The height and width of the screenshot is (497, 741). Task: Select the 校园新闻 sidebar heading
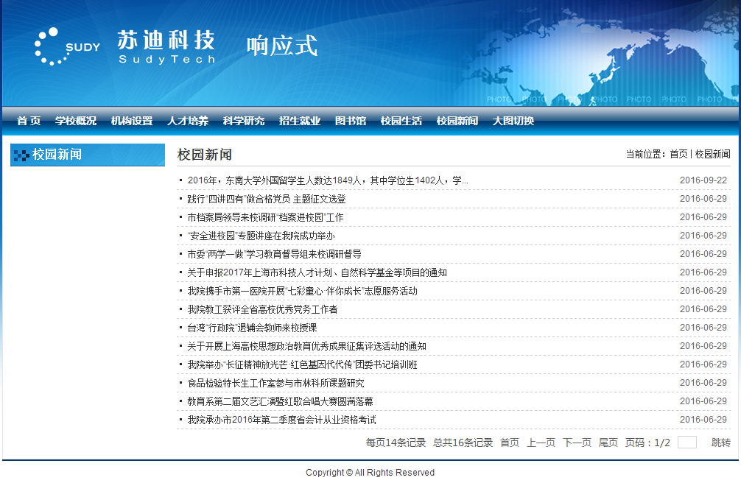[57, 155]
